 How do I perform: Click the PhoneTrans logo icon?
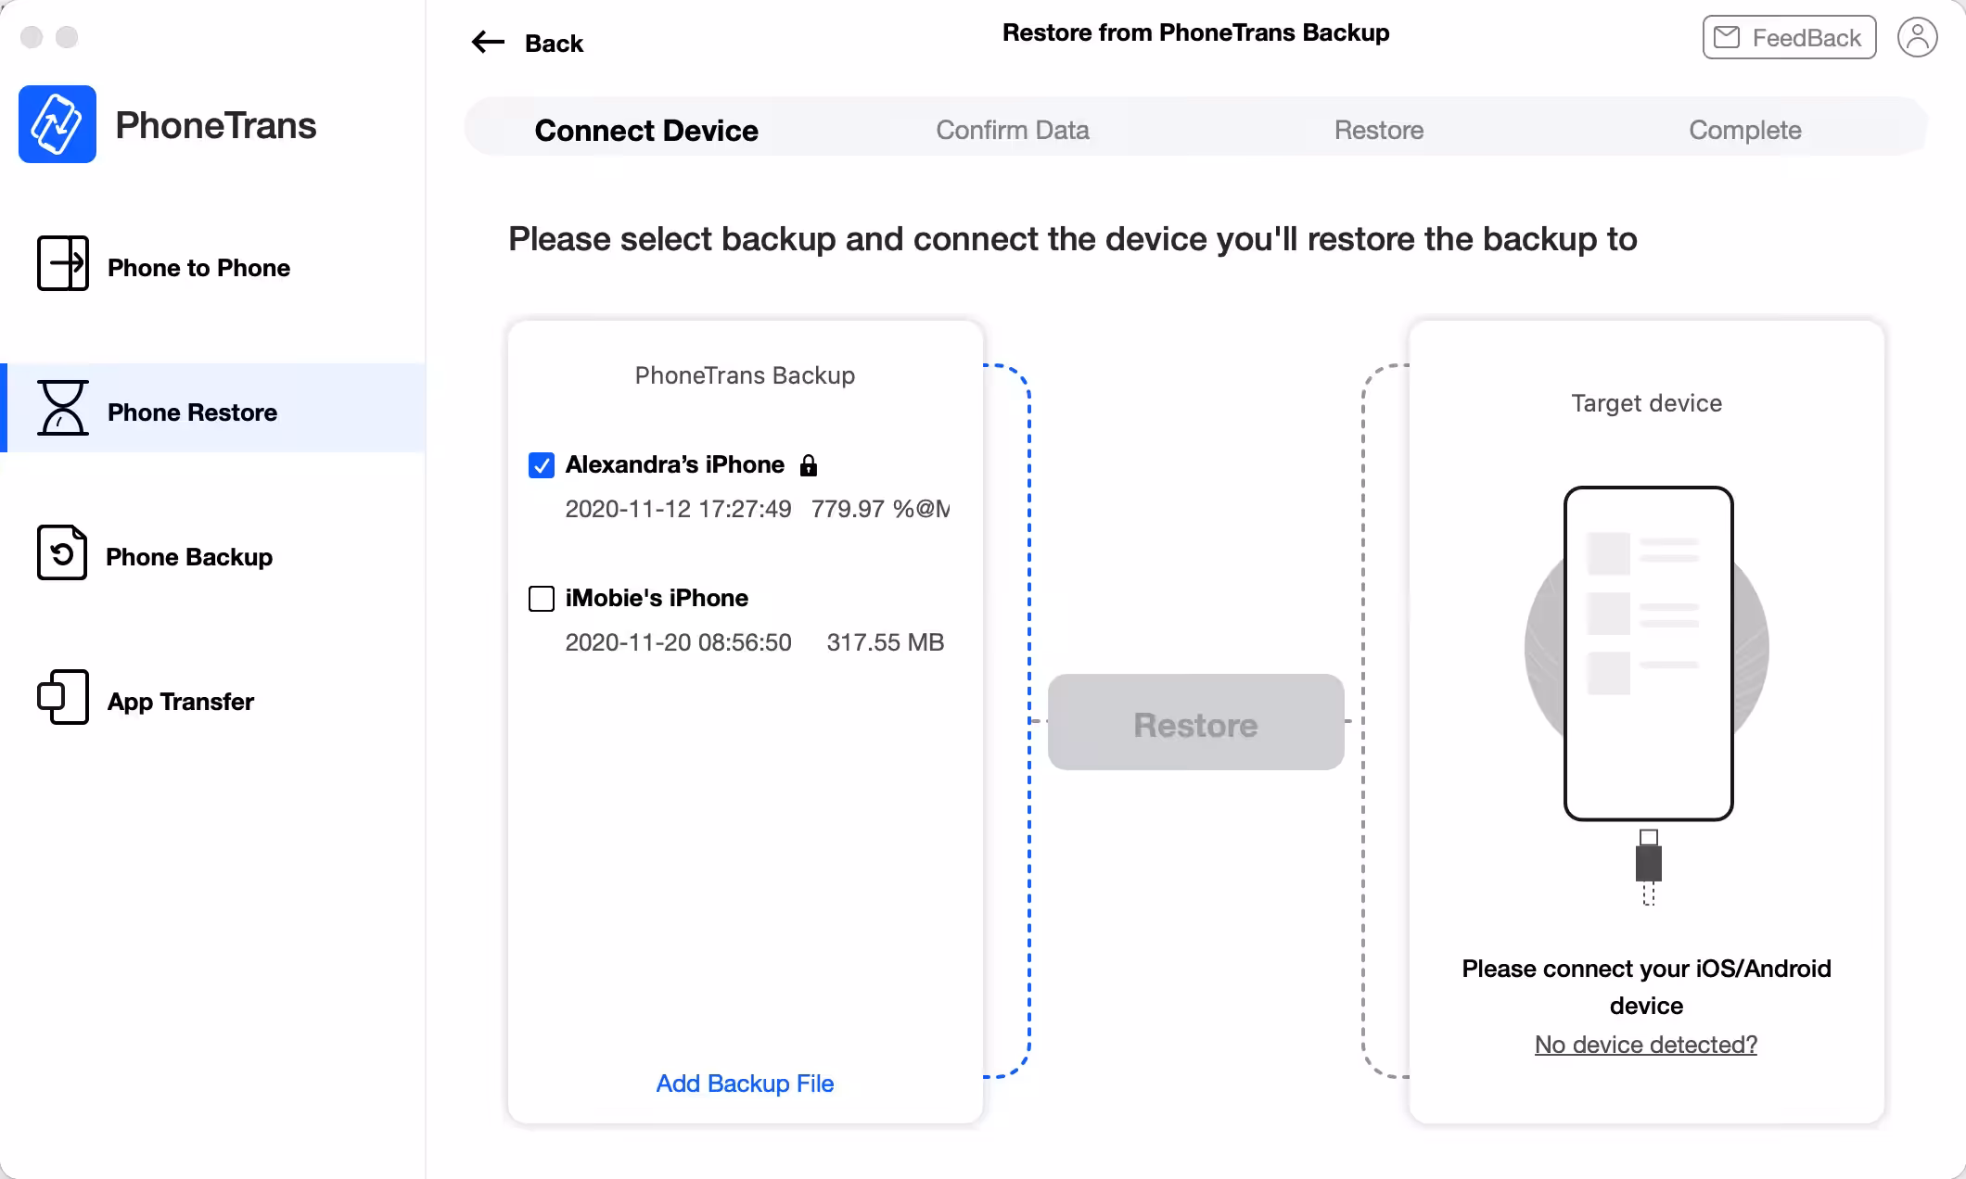coord(57,124)
